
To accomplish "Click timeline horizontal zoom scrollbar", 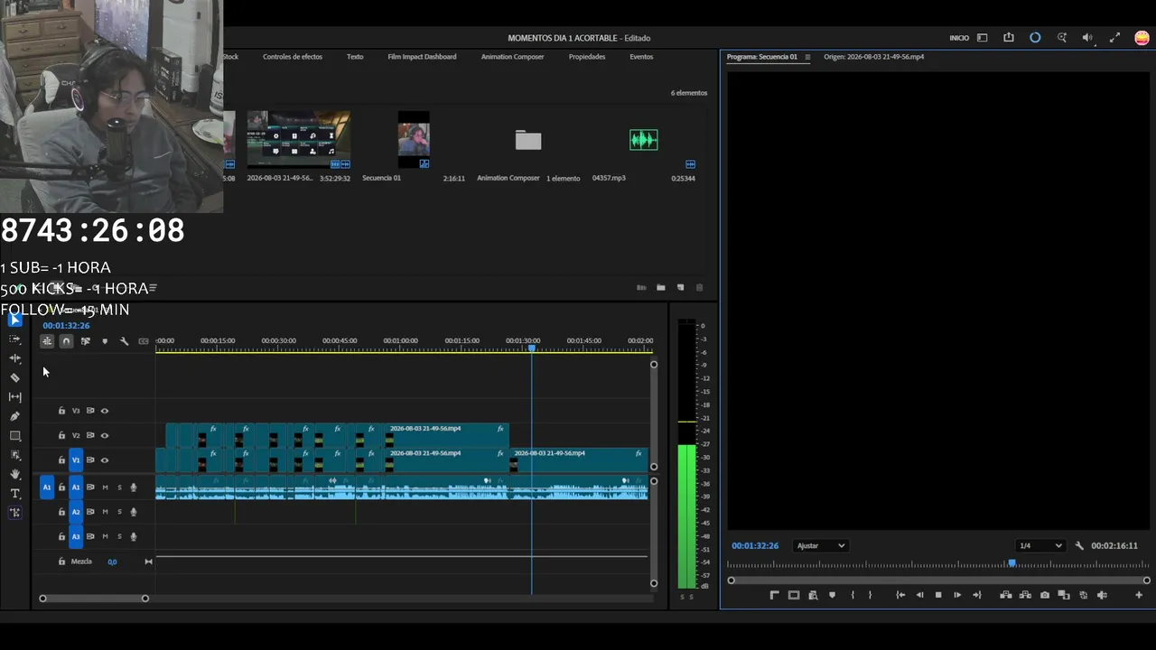I will [94, 599].
